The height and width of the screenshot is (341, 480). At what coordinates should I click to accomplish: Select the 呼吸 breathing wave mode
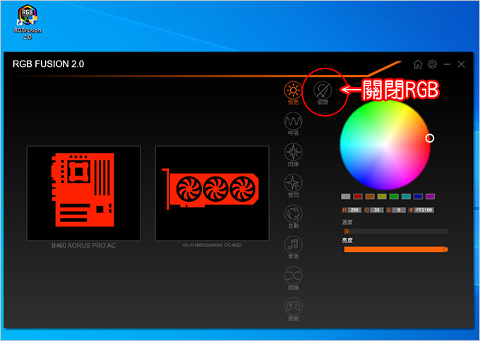293,124
